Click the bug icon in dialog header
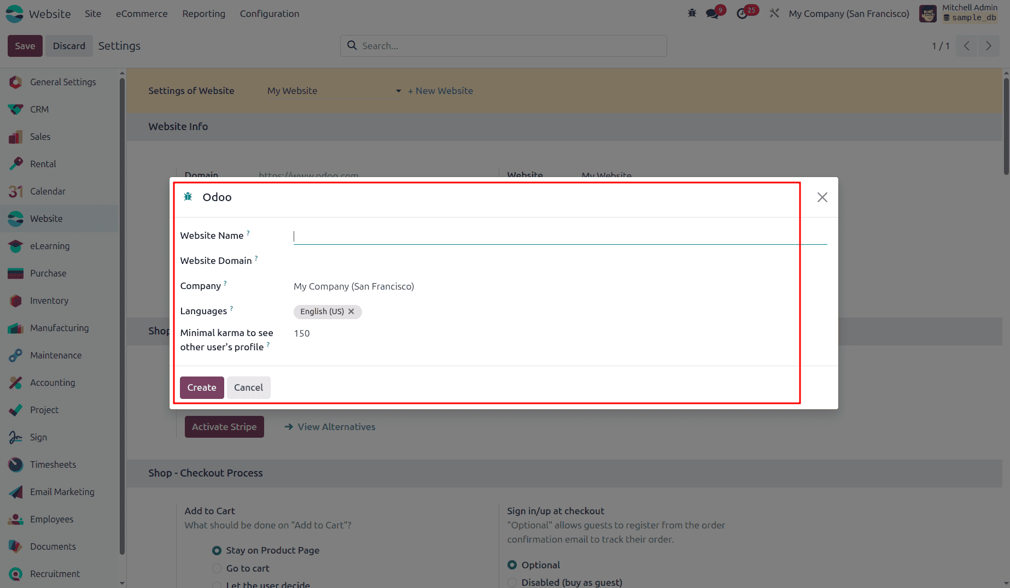This screenshot has height=588, width=1010. 188,197
